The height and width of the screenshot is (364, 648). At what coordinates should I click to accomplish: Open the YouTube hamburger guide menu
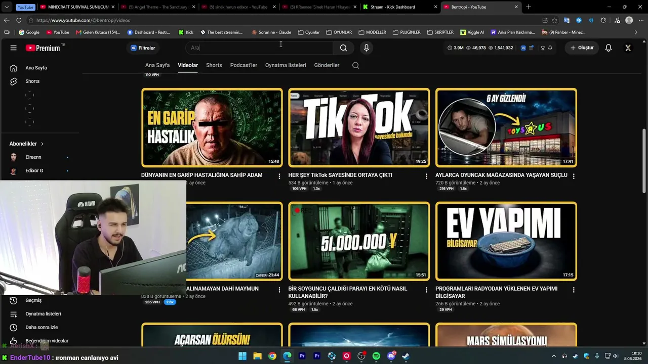point(14,48)
